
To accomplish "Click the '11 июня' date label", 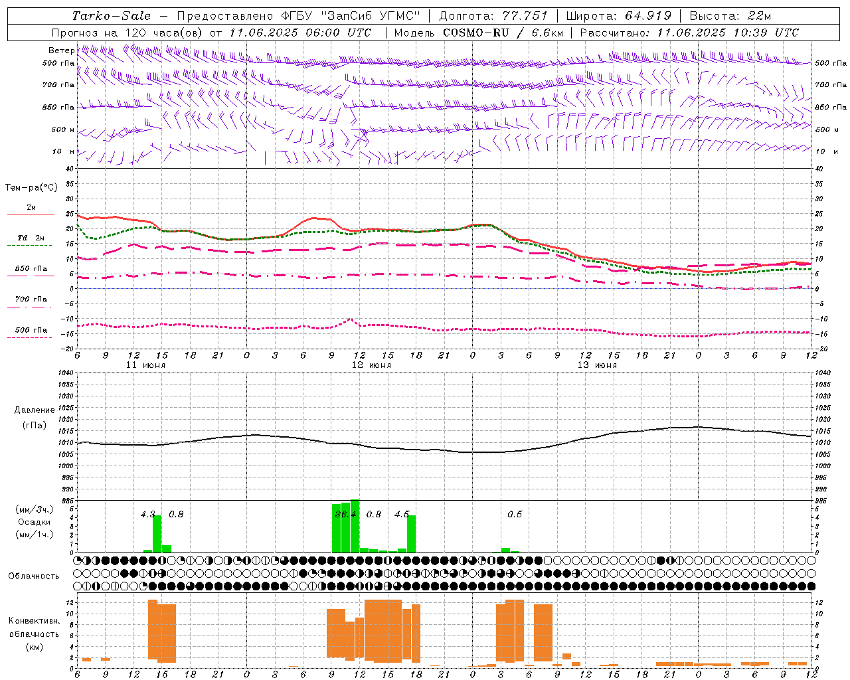I will [145, 365].
